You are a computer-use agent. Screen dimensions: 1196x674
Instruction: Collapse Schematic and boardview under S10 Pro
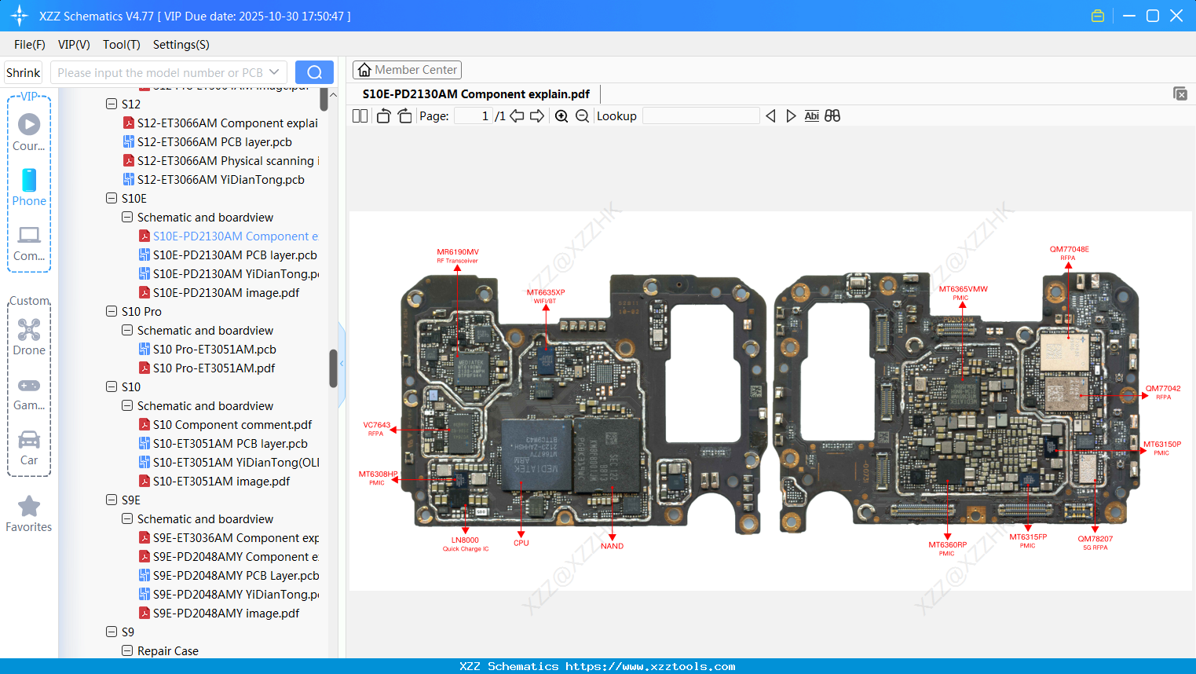click(x=127, y=330)
